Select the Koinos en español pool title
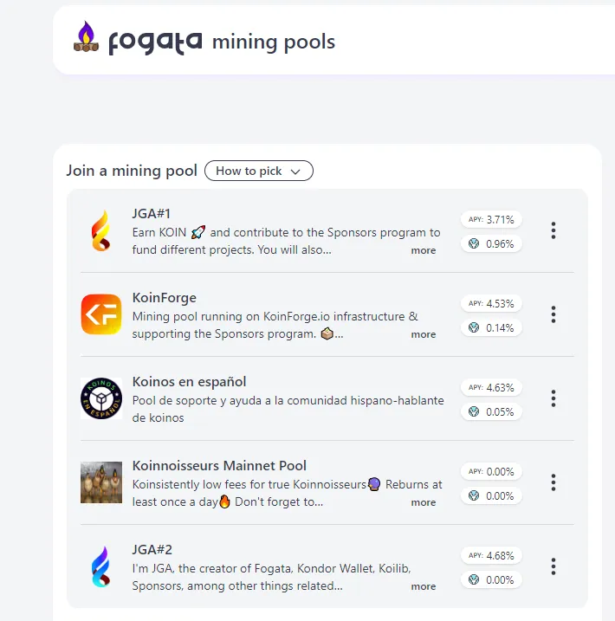This screenshot has width=615, height=621. pos(190,382)
